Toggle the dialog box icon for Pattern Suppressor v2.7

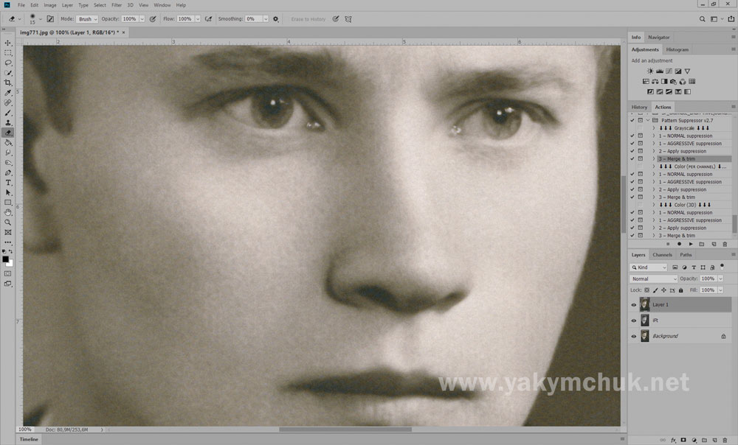[x=640, y=120]
